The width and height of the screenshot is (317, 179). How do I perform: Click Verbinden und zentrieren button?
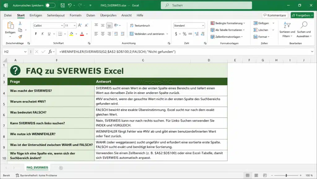pos(147,34)
